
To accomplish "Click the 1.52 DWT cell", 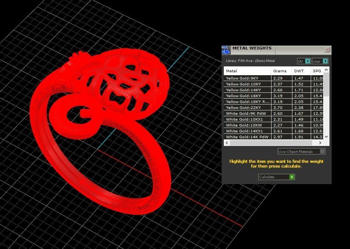I will [301, 84].
